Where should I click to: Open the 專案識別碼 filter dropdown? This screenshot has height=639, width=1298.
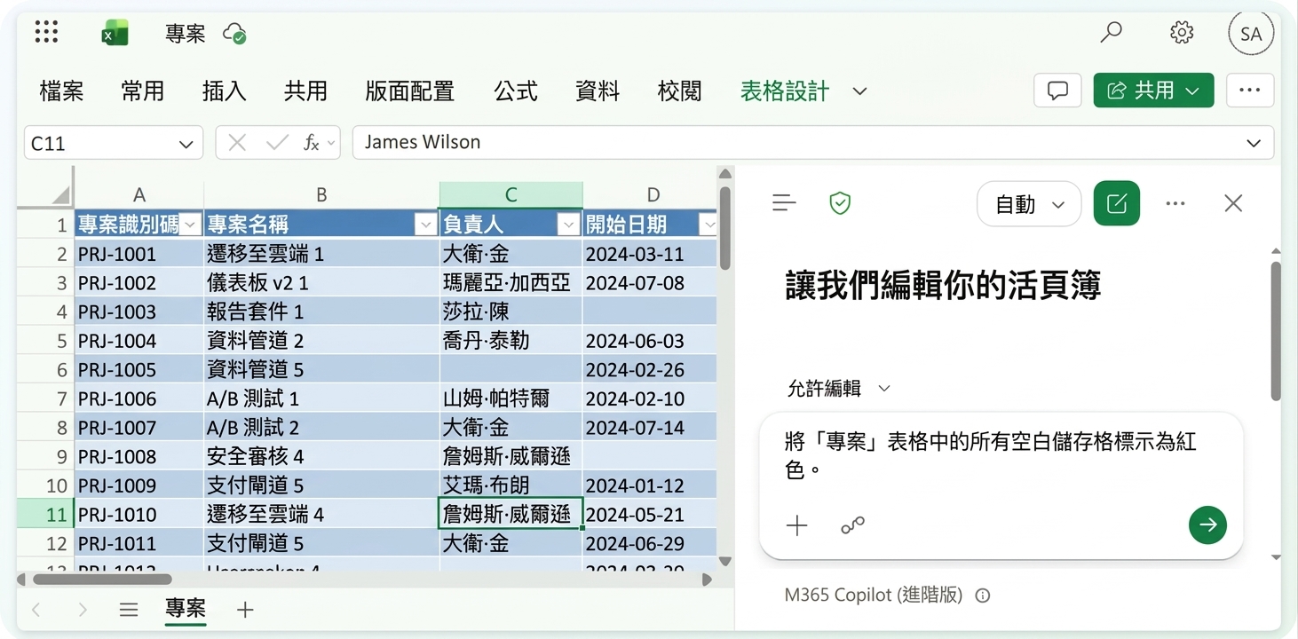(x=190, y=225)
